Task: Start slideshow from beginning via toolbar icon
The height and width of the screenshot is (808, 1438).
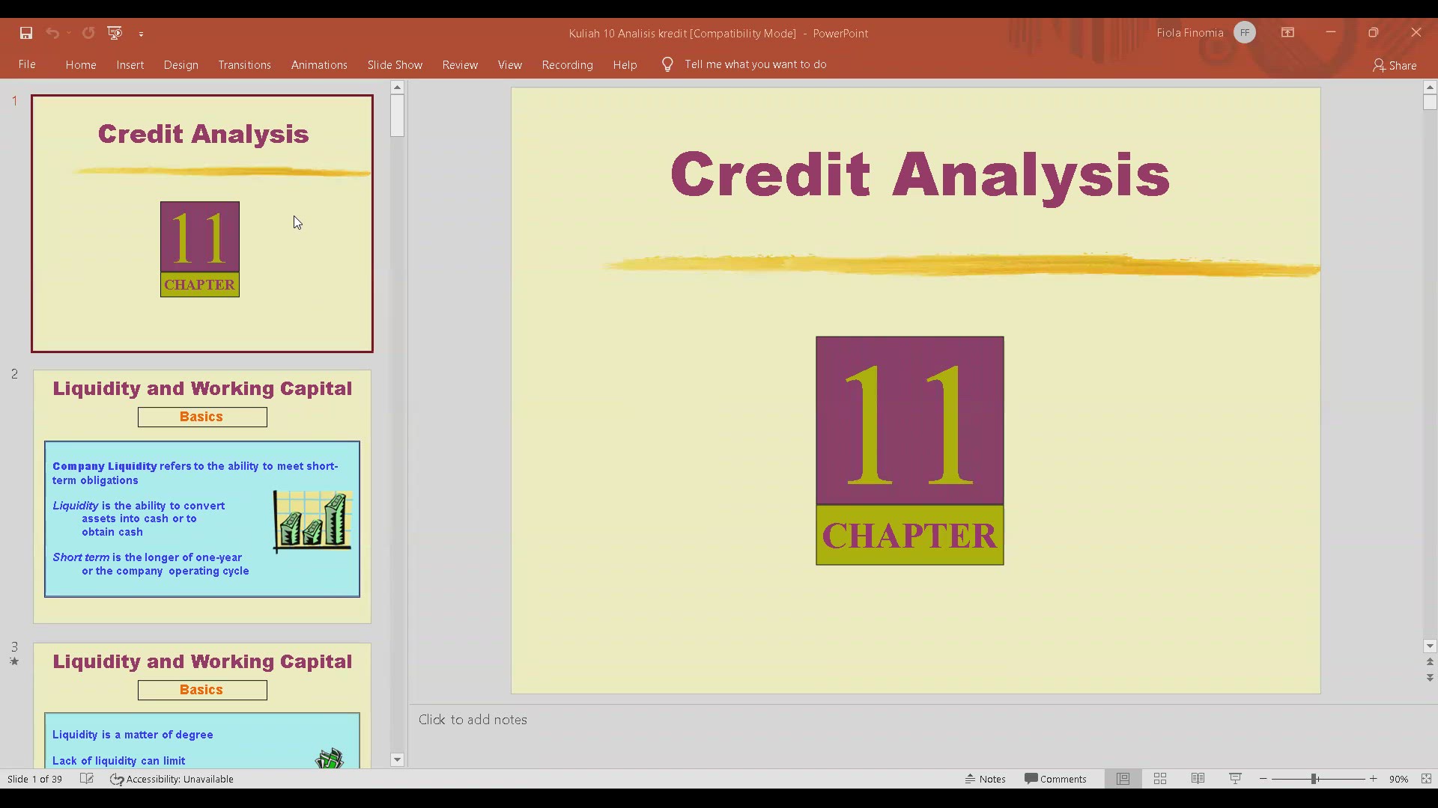Action: click(115, 33)
